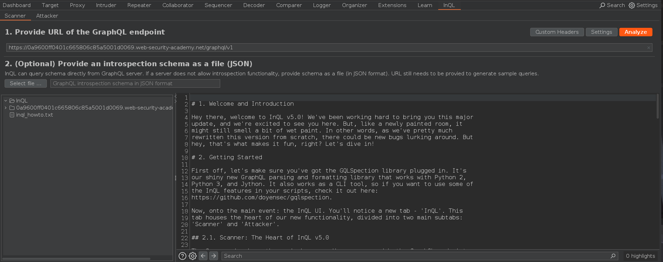
Task: Click the editor vertical scrollbar
Action: pyautogui.click(x=657, y=106)
